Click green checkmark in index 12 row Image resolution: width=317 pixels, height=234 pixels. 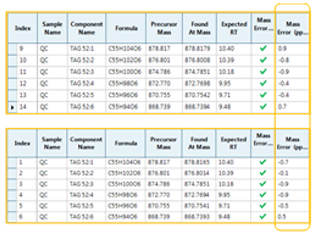[263, 84]
